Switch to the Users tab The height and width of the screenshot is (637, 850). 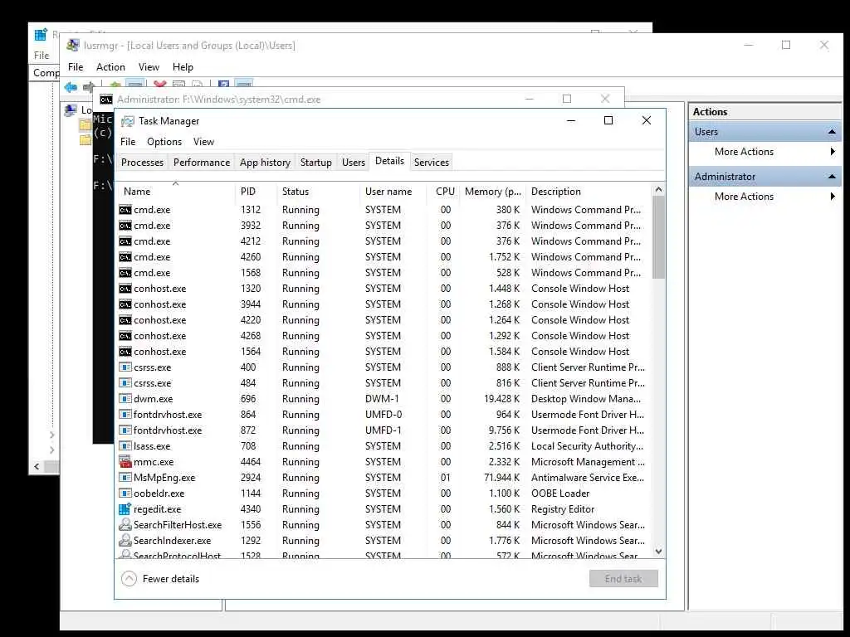coord(354,163)
